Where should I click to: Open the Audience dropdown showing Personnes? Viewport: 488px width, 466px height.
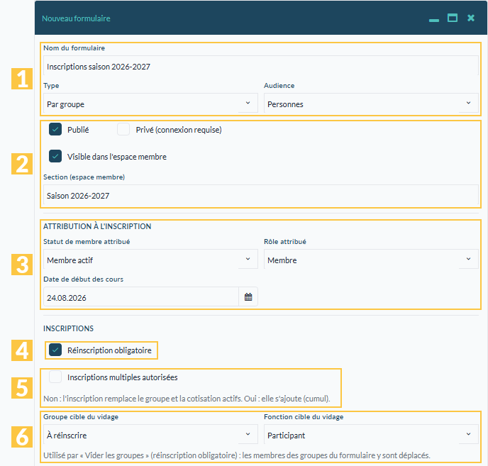(371, 104)
